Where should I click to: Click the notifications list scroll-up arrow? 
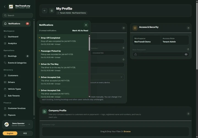89,36
